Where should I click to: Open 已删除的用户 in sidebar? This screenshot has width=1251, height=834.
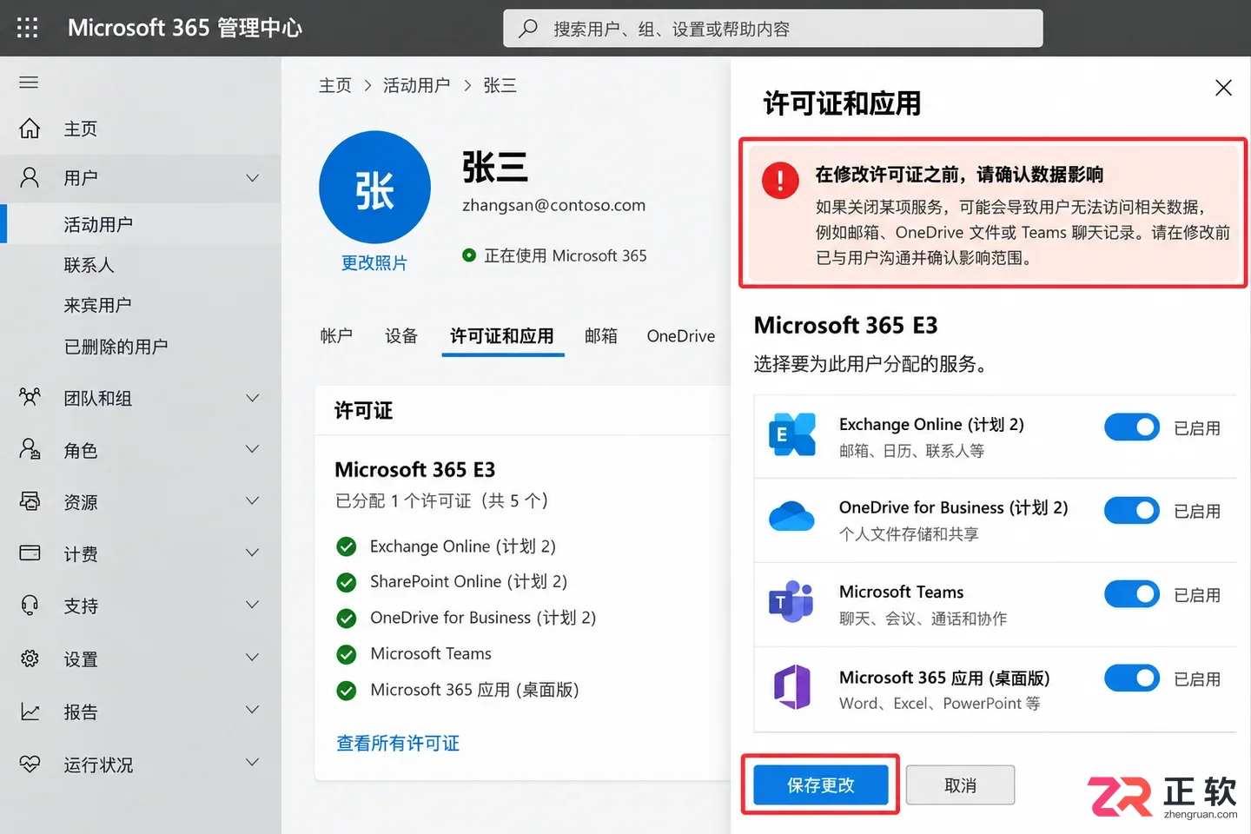(x=116, y=347)
